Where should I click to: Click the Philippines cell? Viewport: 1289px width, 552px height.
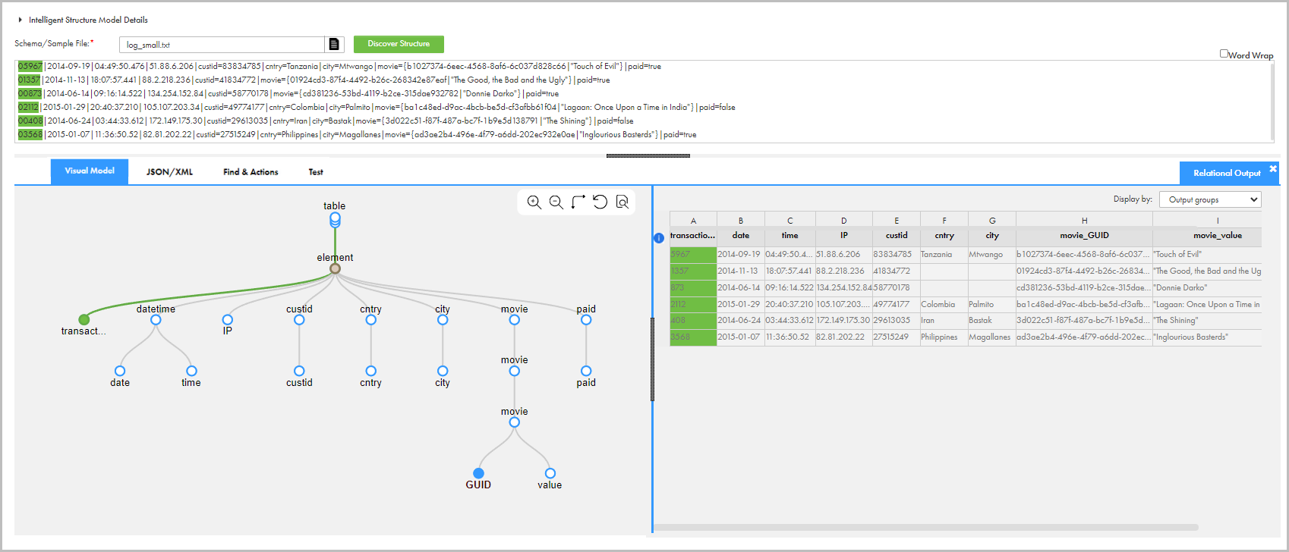944,337
